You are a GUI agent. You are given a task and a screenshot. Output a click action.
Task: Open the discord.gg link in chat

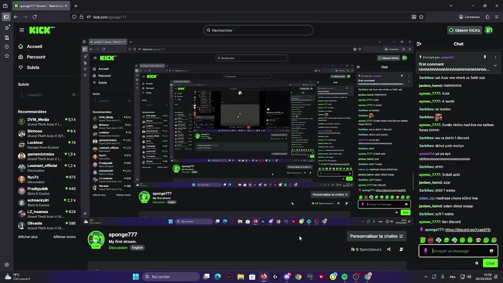[x=468, y=230]
